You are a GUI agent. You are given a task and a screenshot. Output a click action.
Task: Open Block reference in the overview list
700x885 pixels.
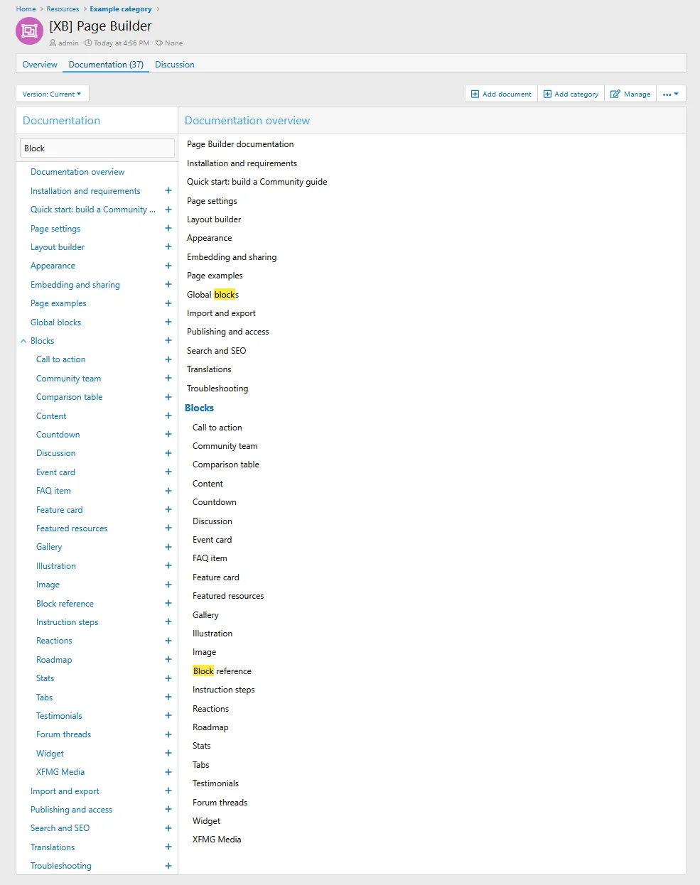222,671
